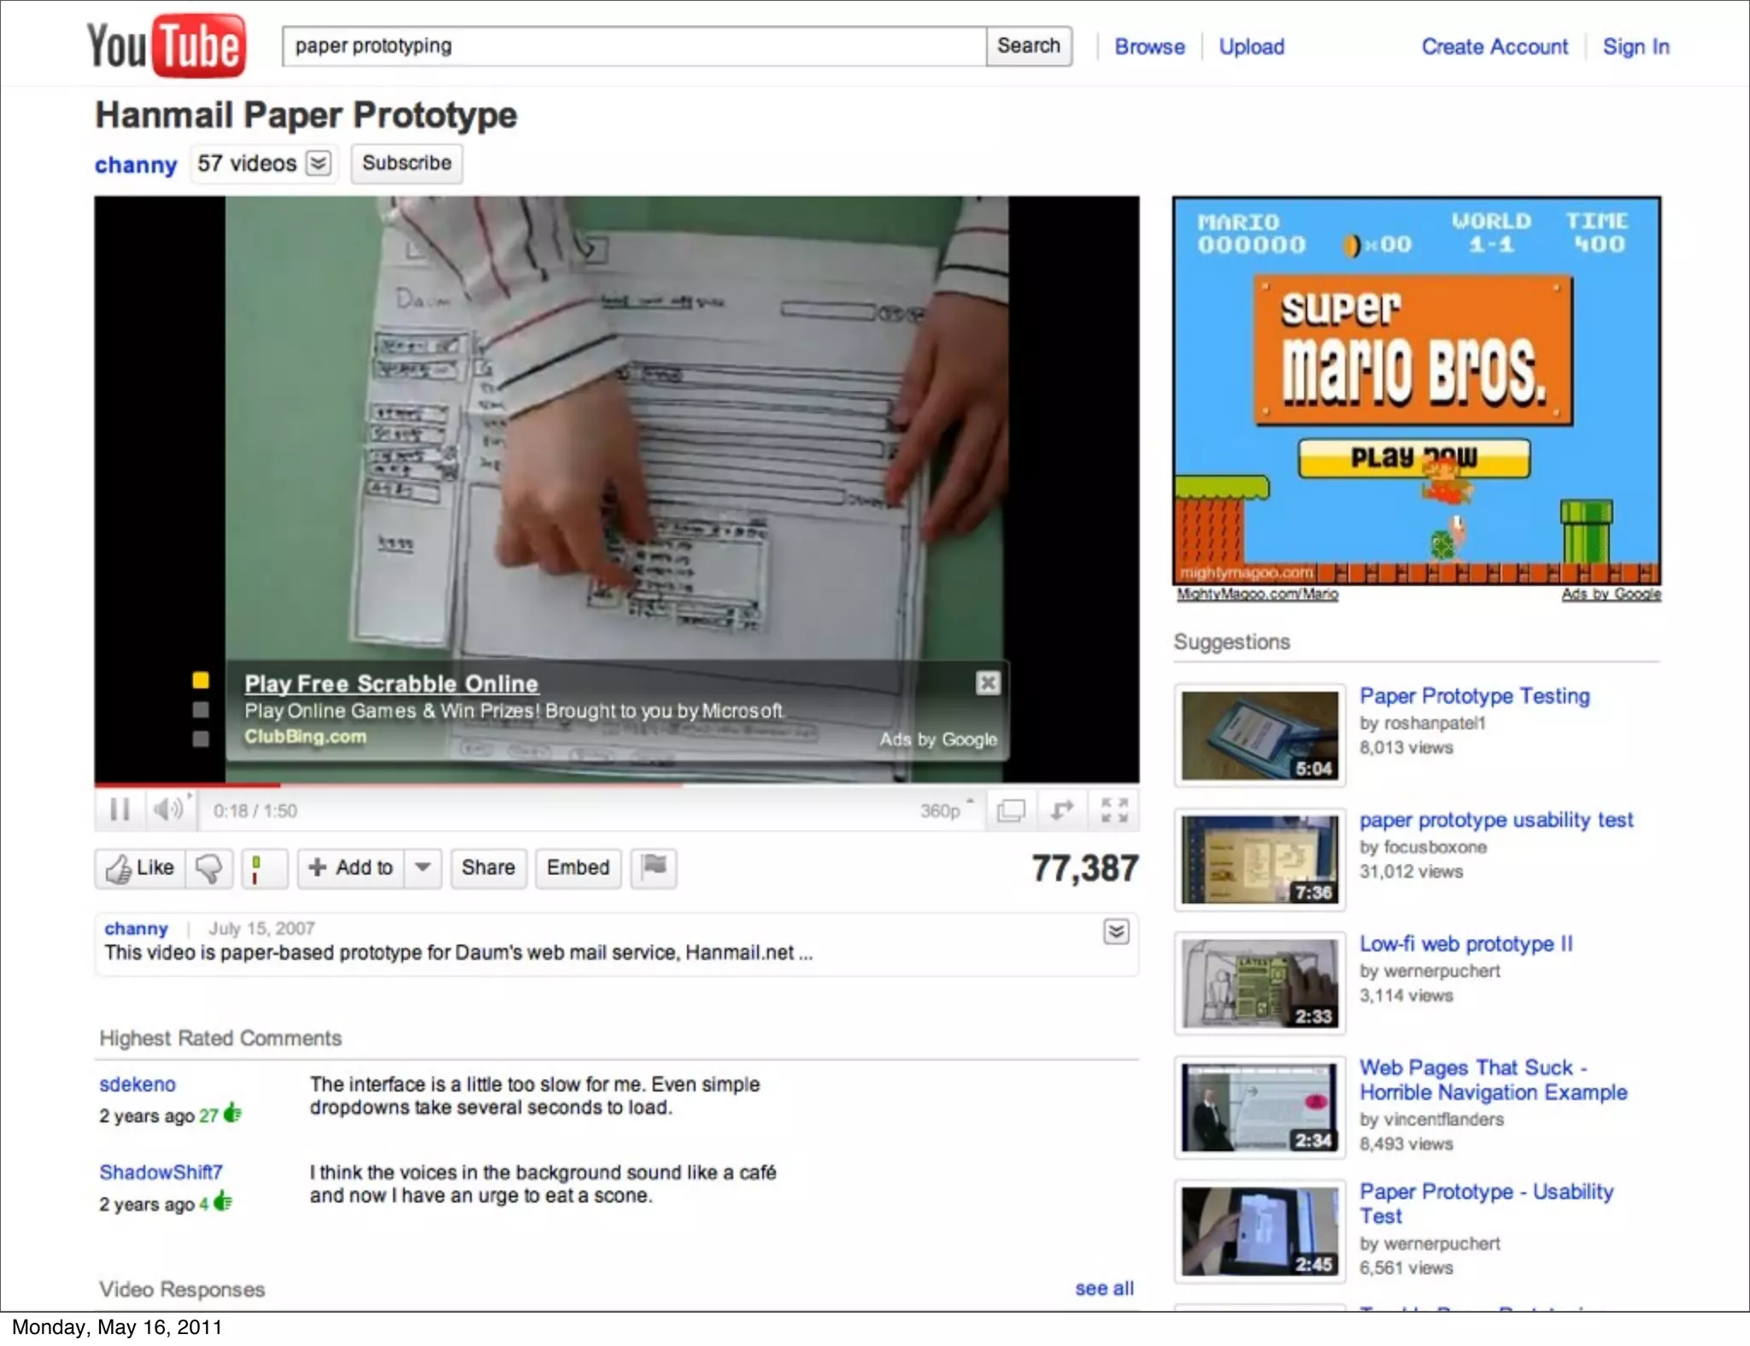Click the thumbs-down dislike icon
The image size is (1750, 1346).
(208, 869)
